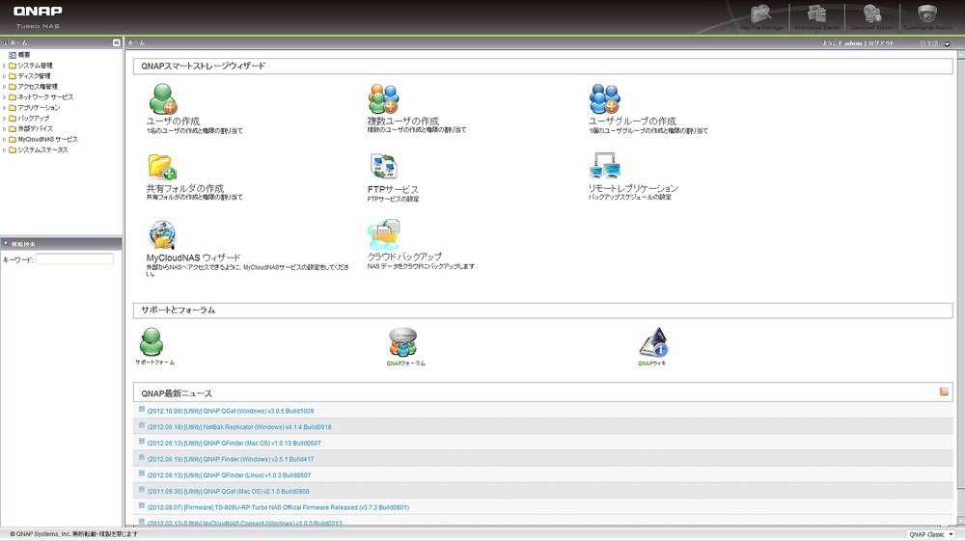Expand the システムステータス tree arrow

pyautogui.click(x=4, y=150)
